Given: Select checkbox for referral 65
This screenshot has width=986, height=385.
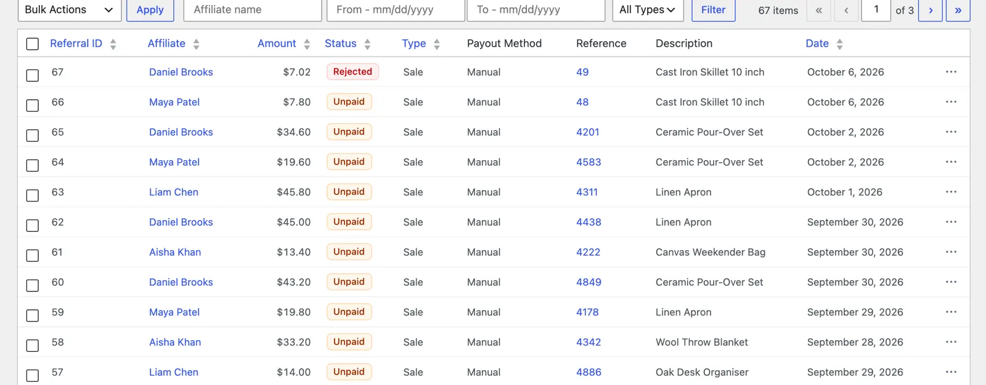Looking at the screenshot, I should pyautogui.click(x=33, y=136).
